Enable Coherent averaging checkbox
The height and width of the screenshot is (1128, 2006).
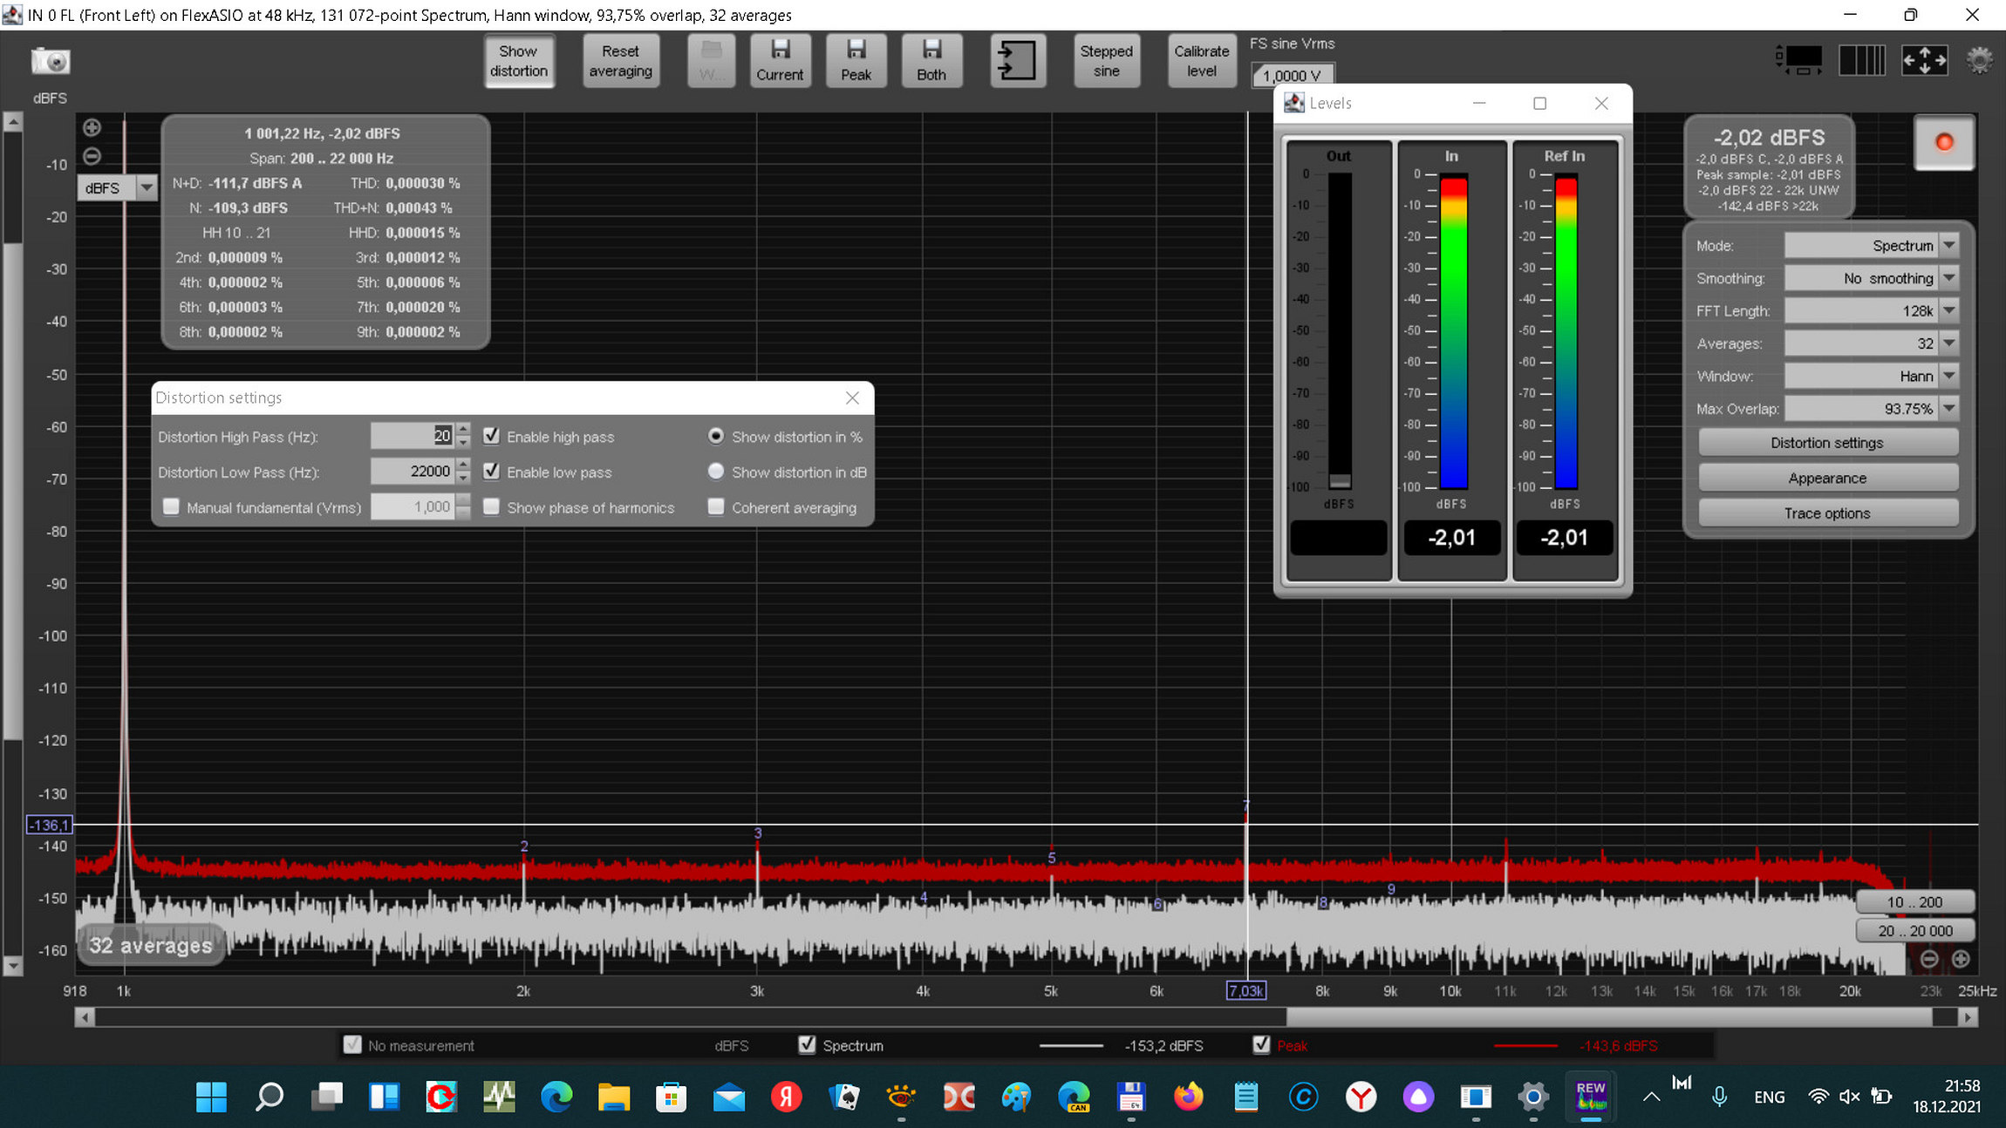click(716, 506)
